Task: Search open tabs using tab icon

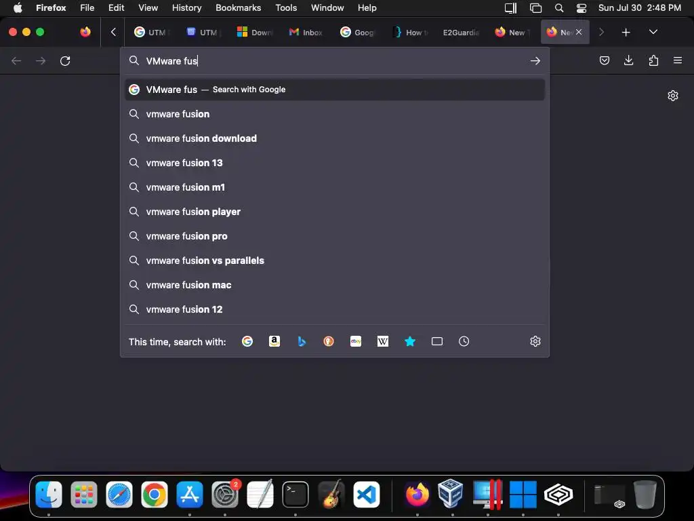Action: click(437, 341)
